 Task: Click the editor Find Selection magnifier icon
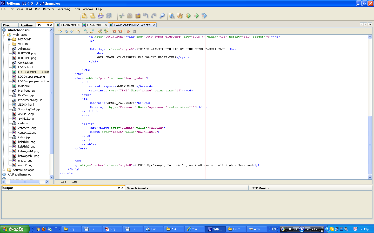pos(66,31)
